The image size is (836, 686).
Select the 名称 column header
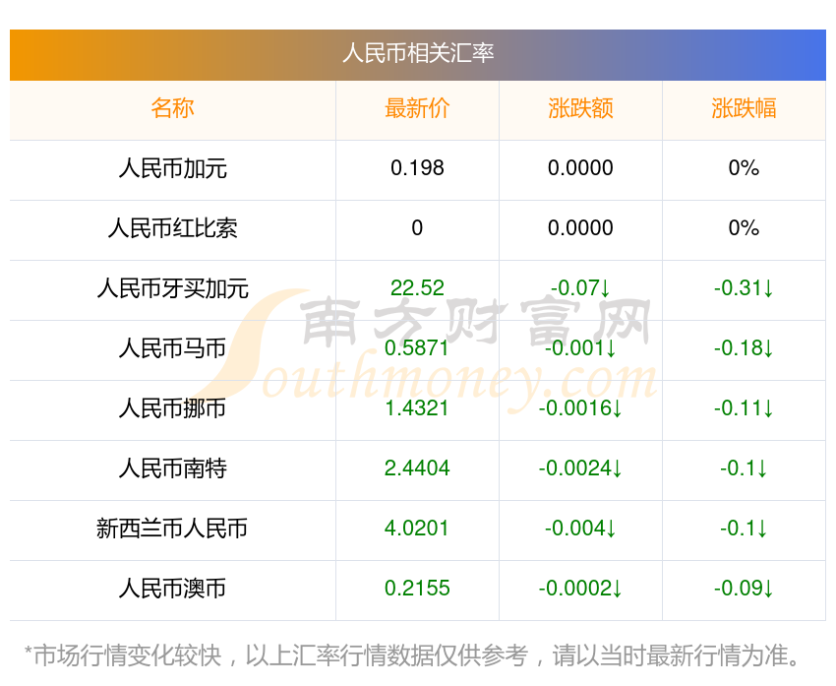coord(172,108)
